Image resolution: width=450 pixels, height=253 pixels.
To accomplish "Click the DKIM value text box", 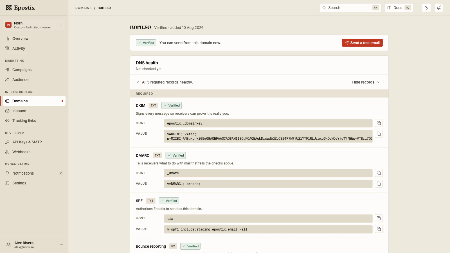I will pyautogui.click(x=268, y=136).
